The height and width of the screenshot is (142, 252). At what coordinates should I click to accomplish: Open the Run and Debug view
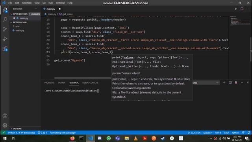pos(5,39)
